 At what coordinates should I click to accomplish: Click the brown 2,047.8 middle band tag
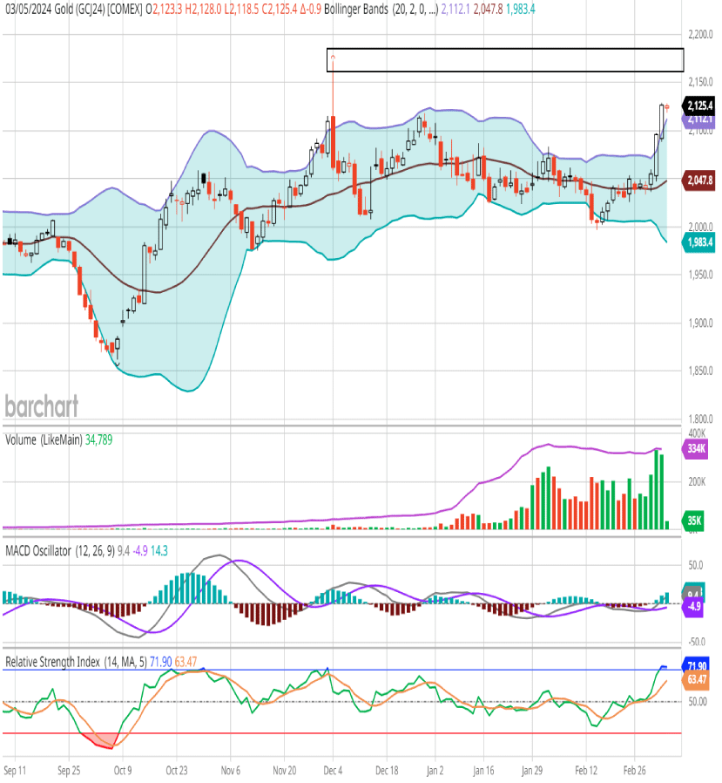tap(699, 180)
